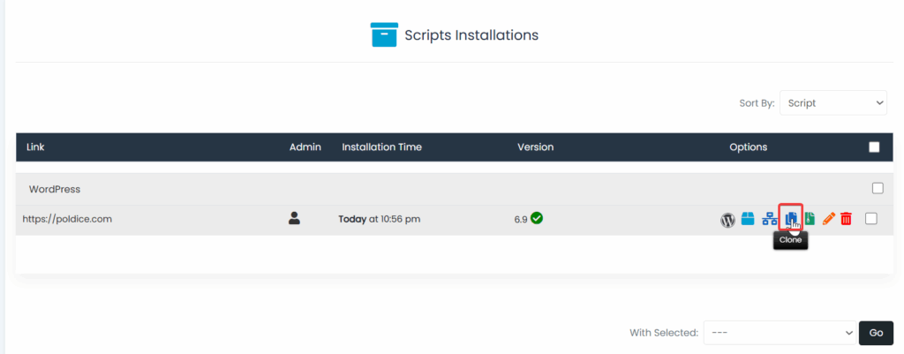
Task: Click the Link column header
Action: [35, 147]
